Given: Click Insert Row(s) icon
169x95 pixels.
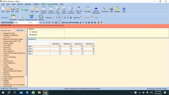Looking at the screenshot, I should 64,10.
